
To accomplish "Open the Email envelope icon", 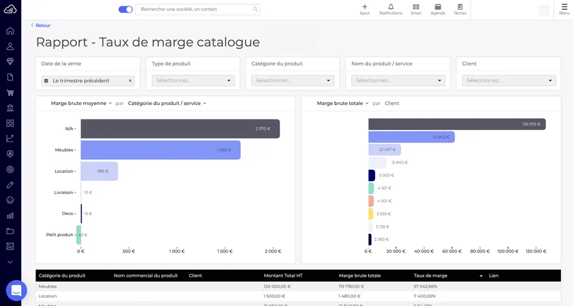I will pyautogui.click(x=416, y=7).
